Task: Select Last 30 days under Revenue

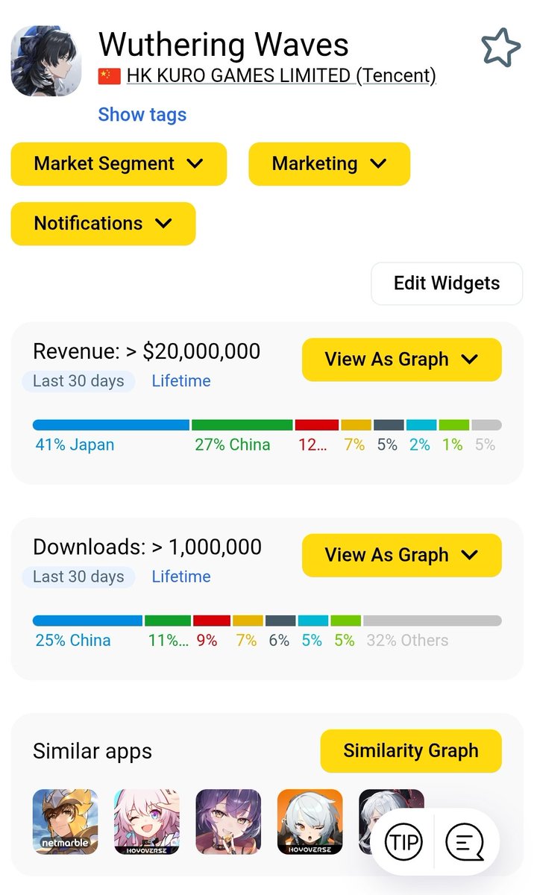Action: pyautogui.click(x=78, y=381)
